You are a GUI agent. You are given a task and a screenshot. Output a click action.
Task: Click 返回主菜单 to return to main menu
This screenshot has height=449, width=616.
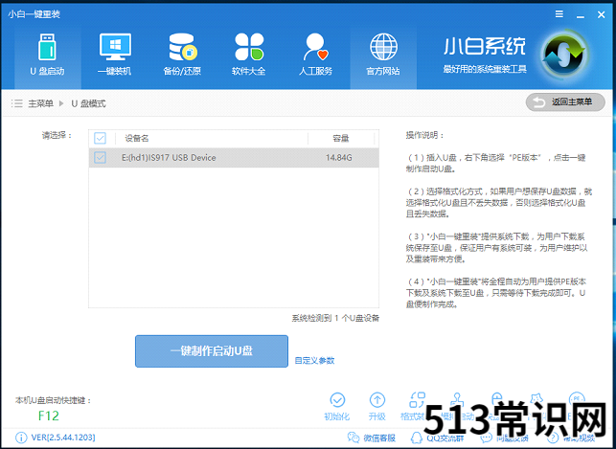point(565,102)
